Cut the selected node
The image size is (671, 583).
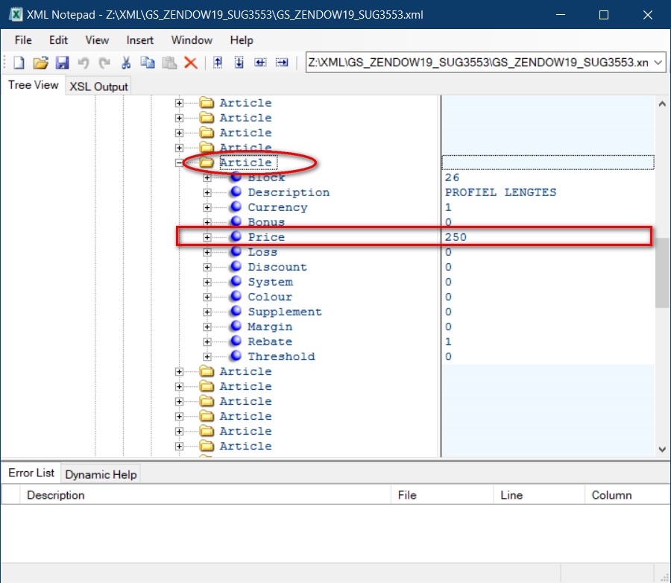[126, 63]
